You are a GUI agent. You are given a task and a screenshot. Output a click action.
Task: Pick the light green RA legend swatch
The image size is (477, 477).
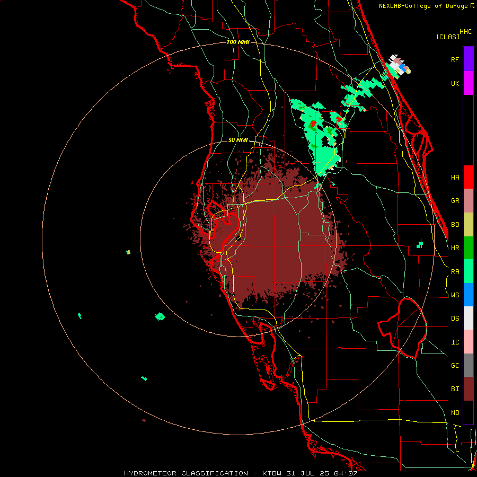tap(468, 271)
